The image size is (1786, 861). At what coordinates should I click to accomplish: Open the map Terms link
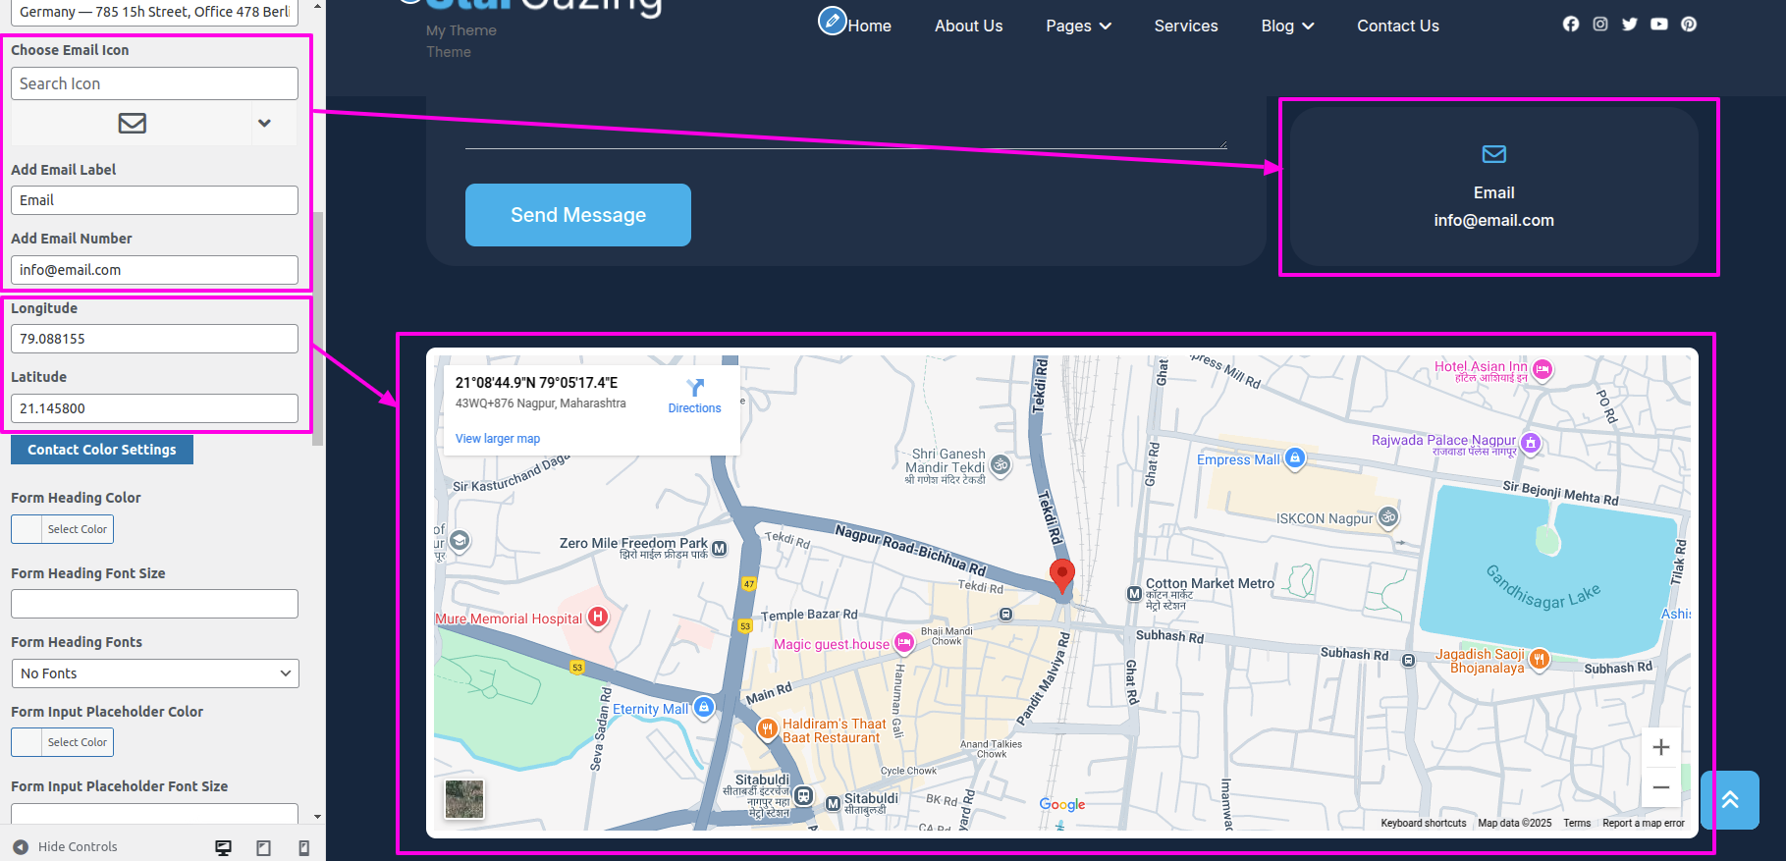coord(1577,823)
